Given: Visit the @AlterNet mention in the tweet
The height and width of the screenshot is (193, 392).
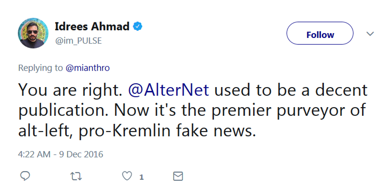Looking at the screenshot, I should tap(168, 90).
